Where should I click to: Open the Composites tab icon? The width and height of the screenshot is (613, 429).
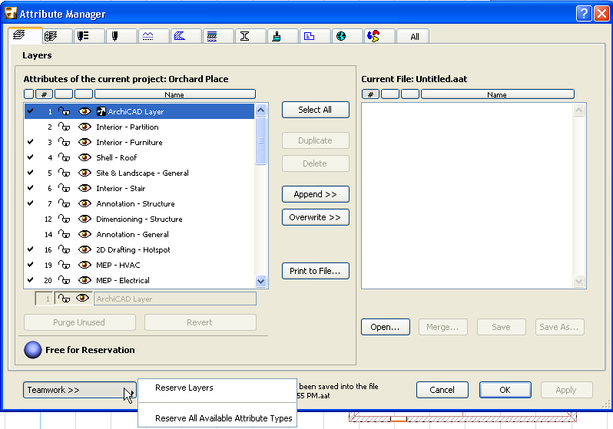coord(212,36)
